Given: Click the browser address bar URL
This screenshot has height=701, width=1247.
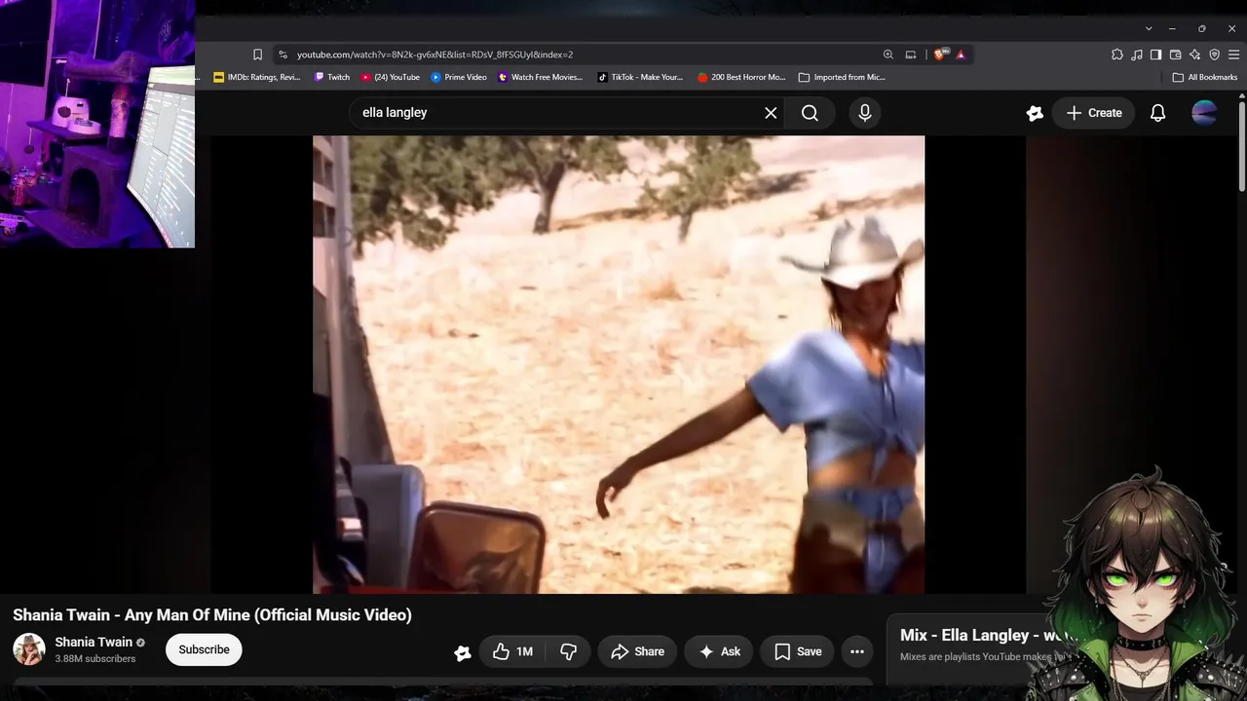Looking at the screenshot, I should click(435, 55).
